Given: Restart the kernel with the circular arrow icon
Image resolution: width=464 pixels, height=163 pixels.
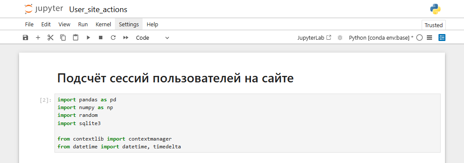Looking at the screenshot, I should [113, 38].
